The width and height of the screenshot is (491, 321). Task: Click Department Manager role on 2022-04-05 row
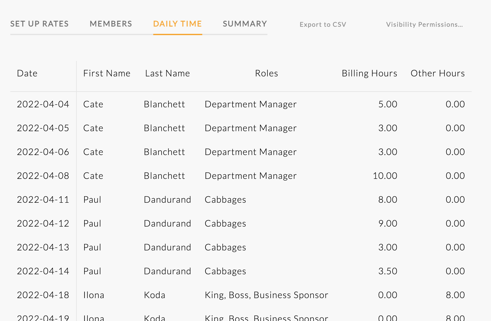[x=250, y=128]
